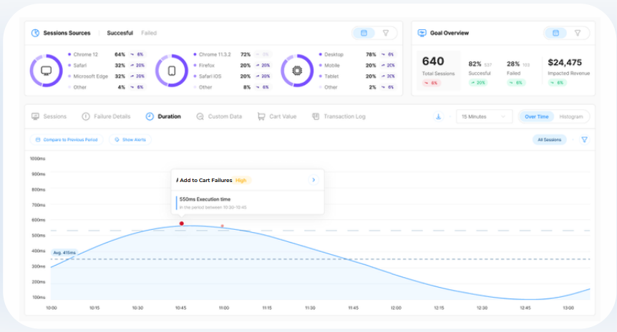The height and width of the screenshot is (332, 617).
Task: Open the Transaction Log tab
Action: pos(339,116)
